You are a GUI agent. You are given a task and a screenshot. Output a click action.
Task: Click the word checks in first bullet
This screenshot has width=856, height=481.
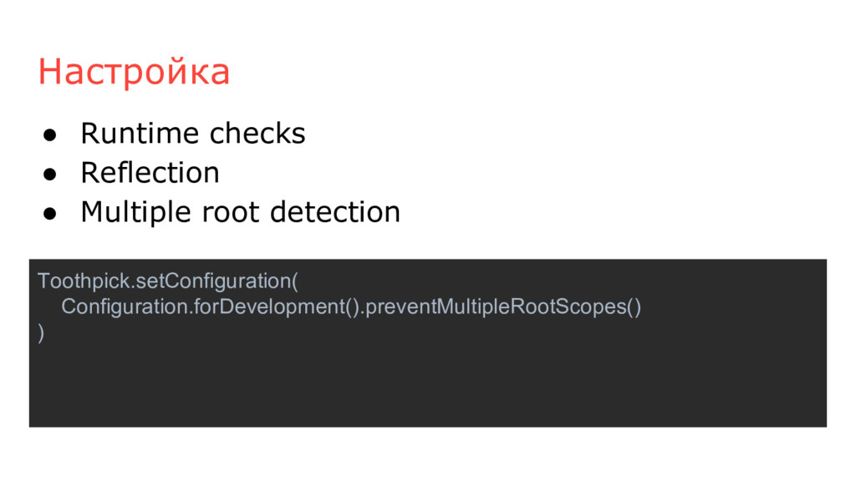click(257, 134)
